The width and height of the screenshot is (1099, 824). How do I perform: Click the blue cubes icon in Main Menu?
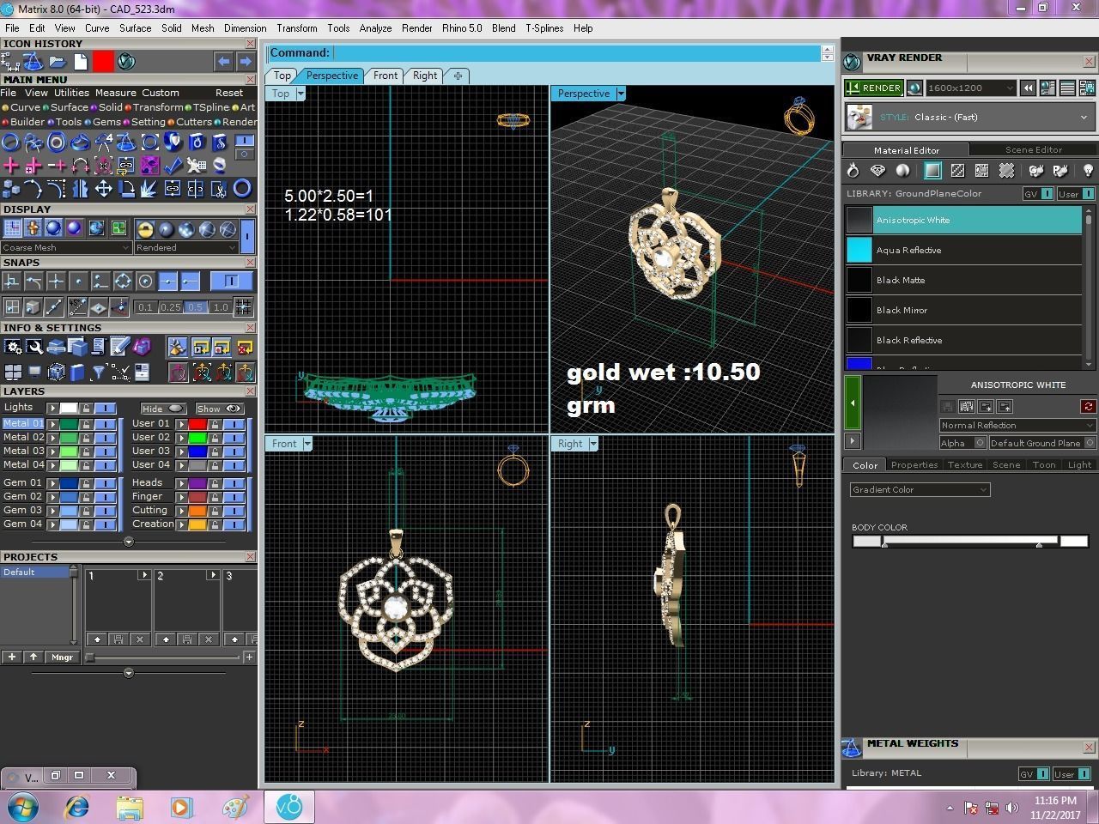click(x=11, y=189)
